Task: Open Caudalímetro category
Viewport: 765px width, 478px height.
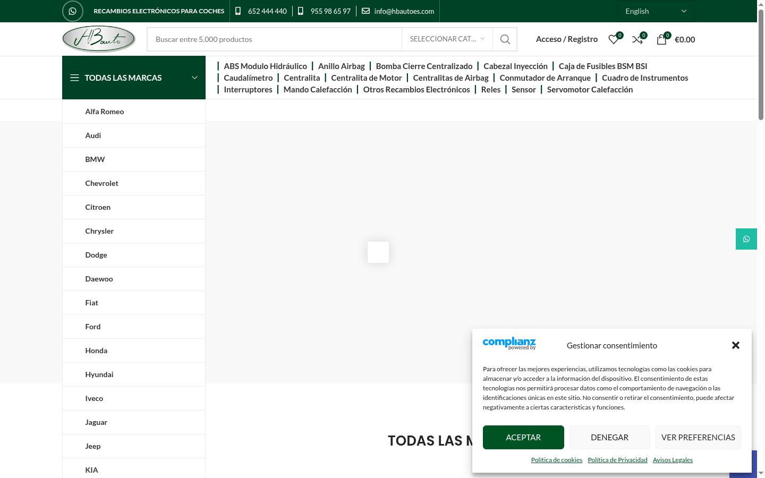Action: pos(248,78)
